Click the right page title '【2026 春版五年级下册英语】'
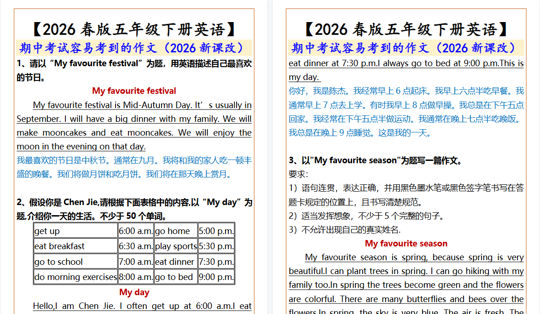 tap(406, 29)
